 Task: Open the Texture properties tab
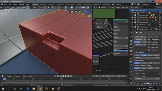tap(131, 83)
